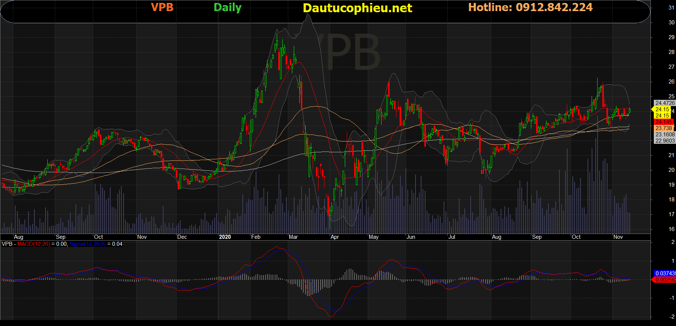The width and height of the screenshot is (676, 326).
Task: Click the -2 MACD axis label
Action: [x=672, y=317]
